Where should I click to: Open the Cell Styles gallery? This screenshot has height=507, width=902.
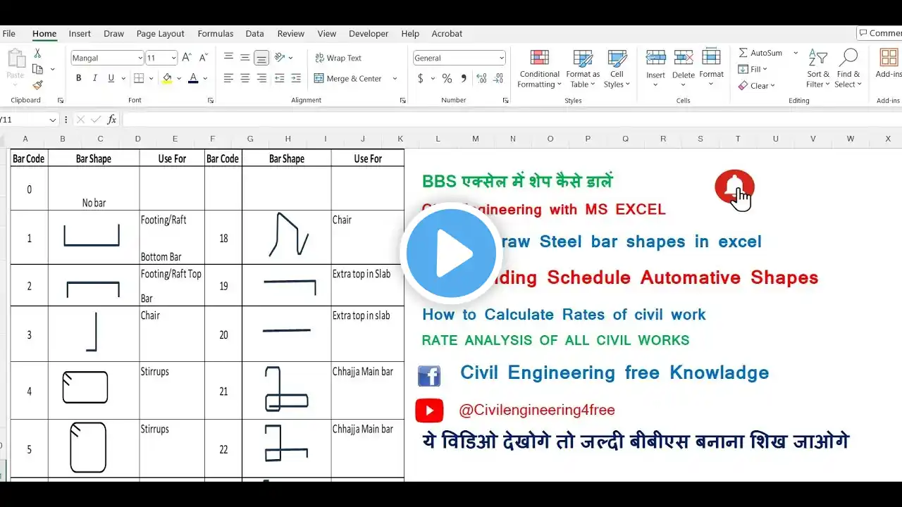pos(617,69)
